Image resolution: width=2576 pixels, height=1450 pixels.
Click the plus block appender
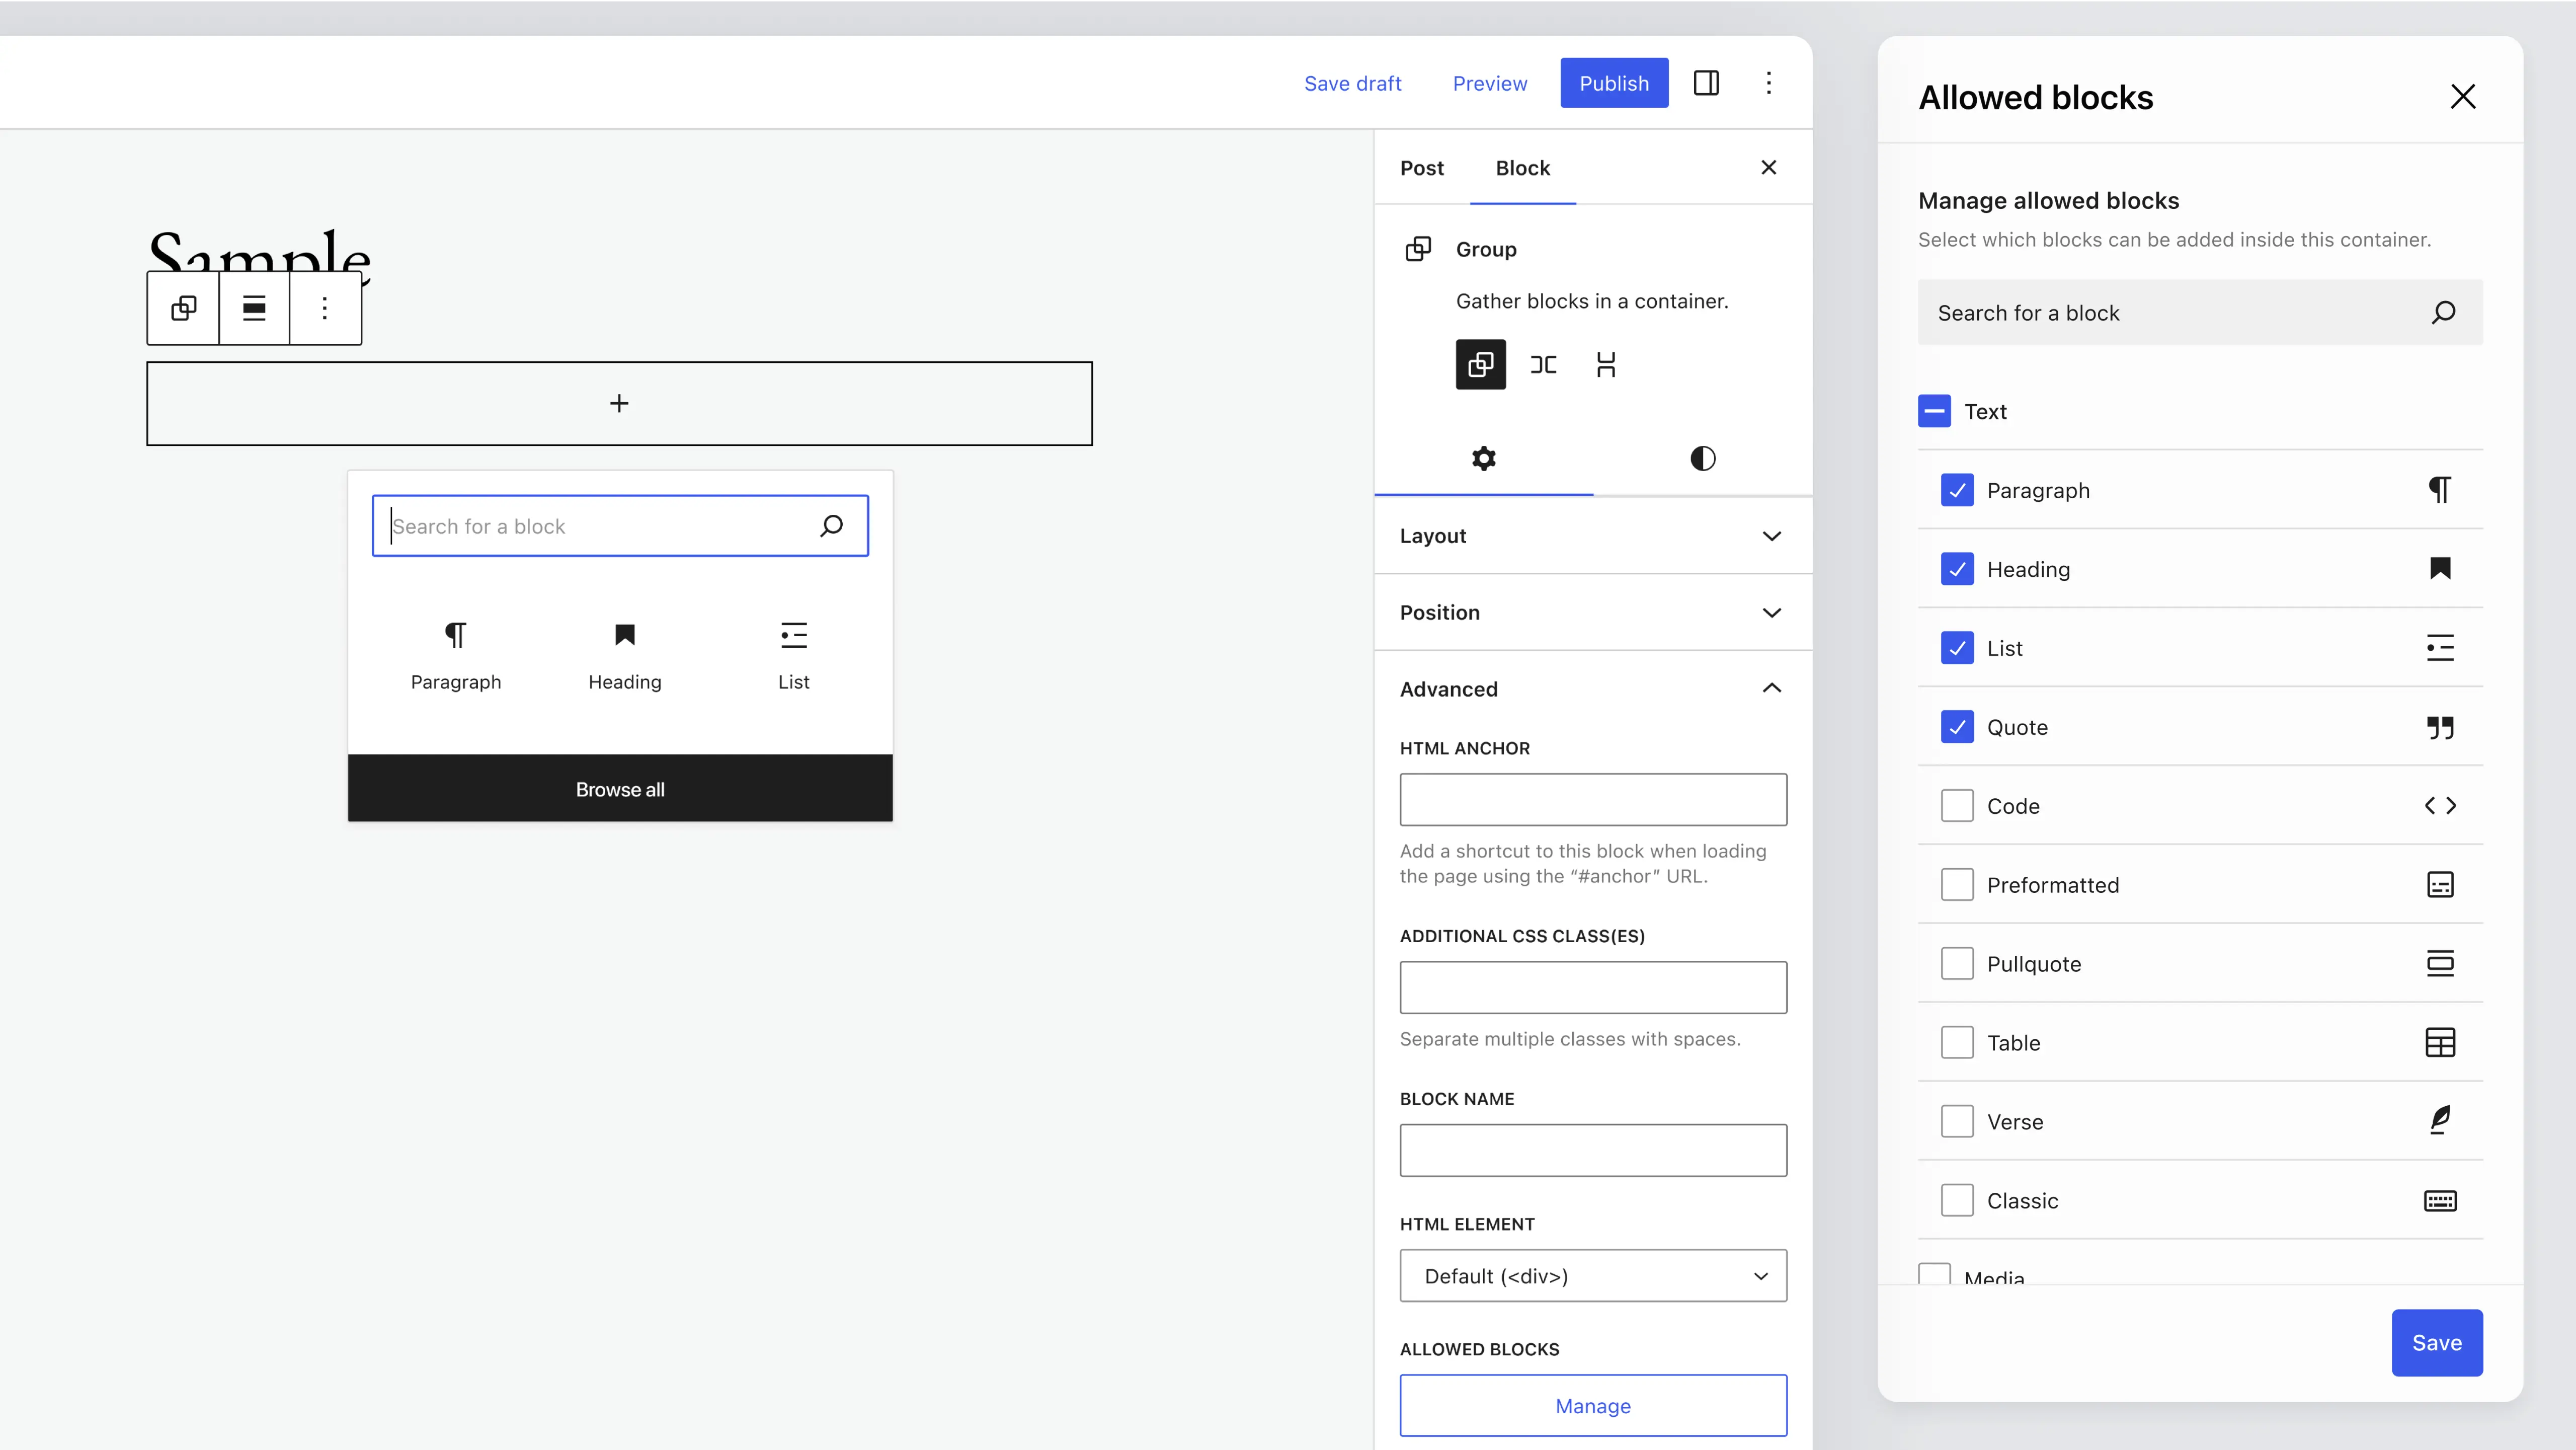619,403
